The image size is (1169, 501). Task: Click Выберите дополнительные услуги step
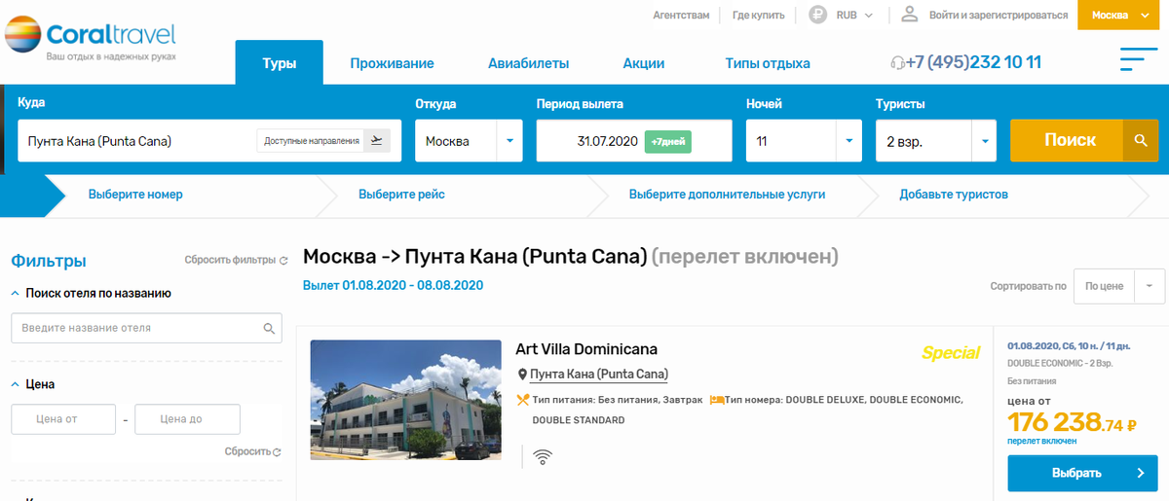click(x=727, y=195)
